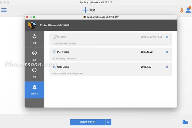Image resolution: width=192 pixels, height=128 pixels.
Task: Select the Tools tab in sidebar
Action: pyautogui.click(x=34, y=56)
